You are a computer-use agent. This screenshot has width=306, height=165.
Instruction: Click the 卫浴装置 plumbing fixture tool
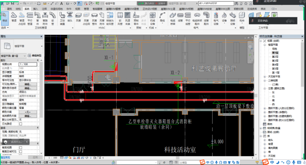(62, 18)
